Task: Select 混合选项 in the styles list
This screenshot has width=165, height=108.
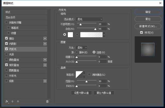Action: point(11,17)
